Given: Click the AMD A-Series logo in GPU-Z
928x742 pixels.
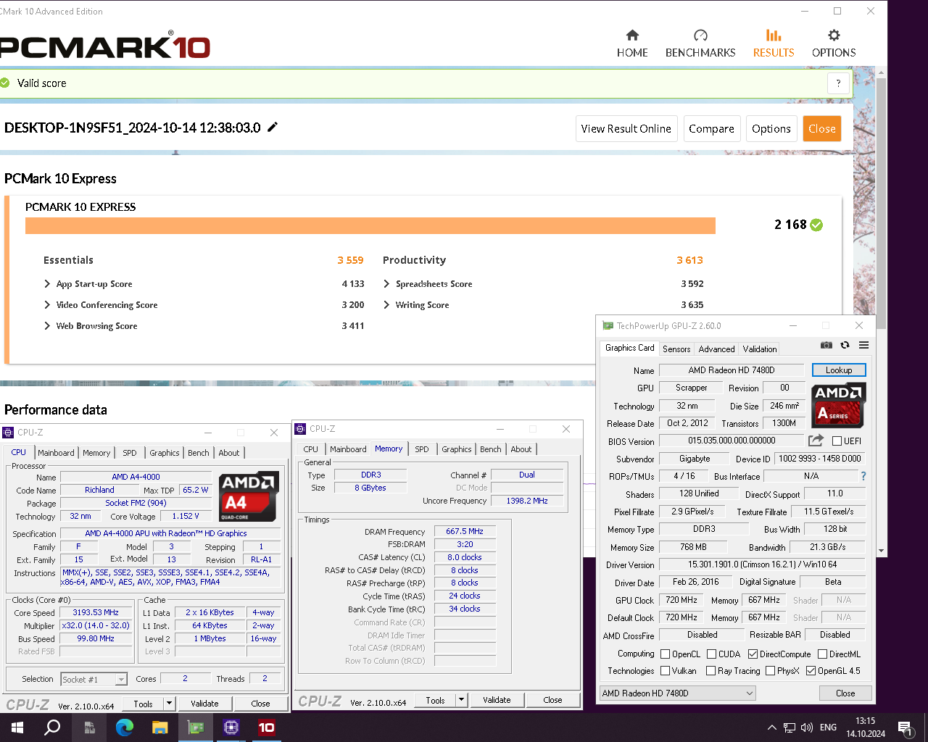Looking at the screenshot, I should pyautogui.click(x=838, y=404).
